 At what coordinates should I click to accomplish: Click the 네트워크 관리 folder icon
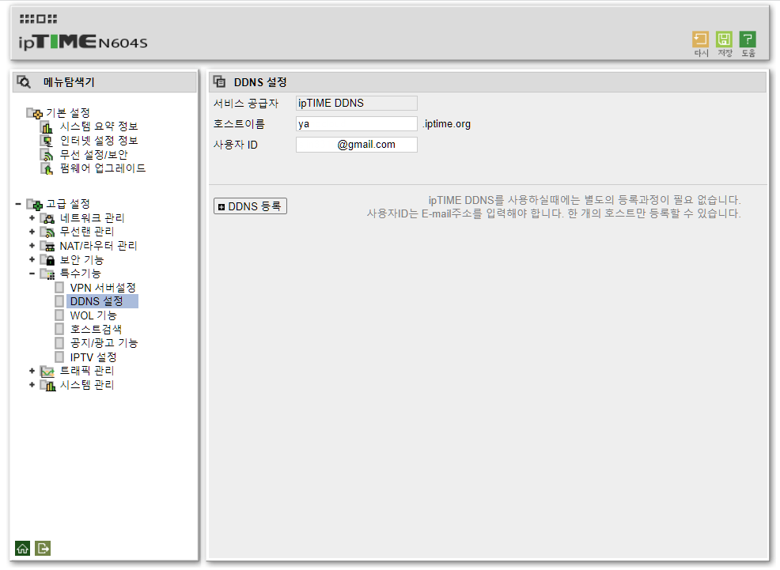(47, 218)
